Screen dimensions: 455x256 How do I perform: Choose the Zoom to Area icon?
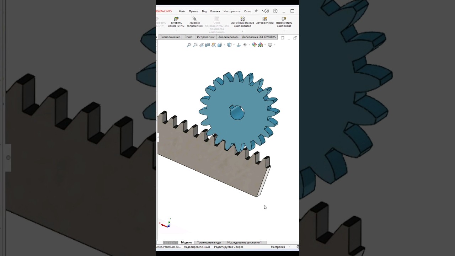coord(195,45)
